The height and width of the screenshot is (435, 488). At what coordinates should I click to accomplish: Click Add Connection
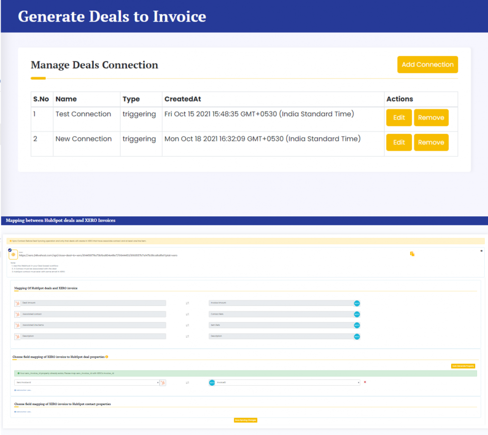427,65
